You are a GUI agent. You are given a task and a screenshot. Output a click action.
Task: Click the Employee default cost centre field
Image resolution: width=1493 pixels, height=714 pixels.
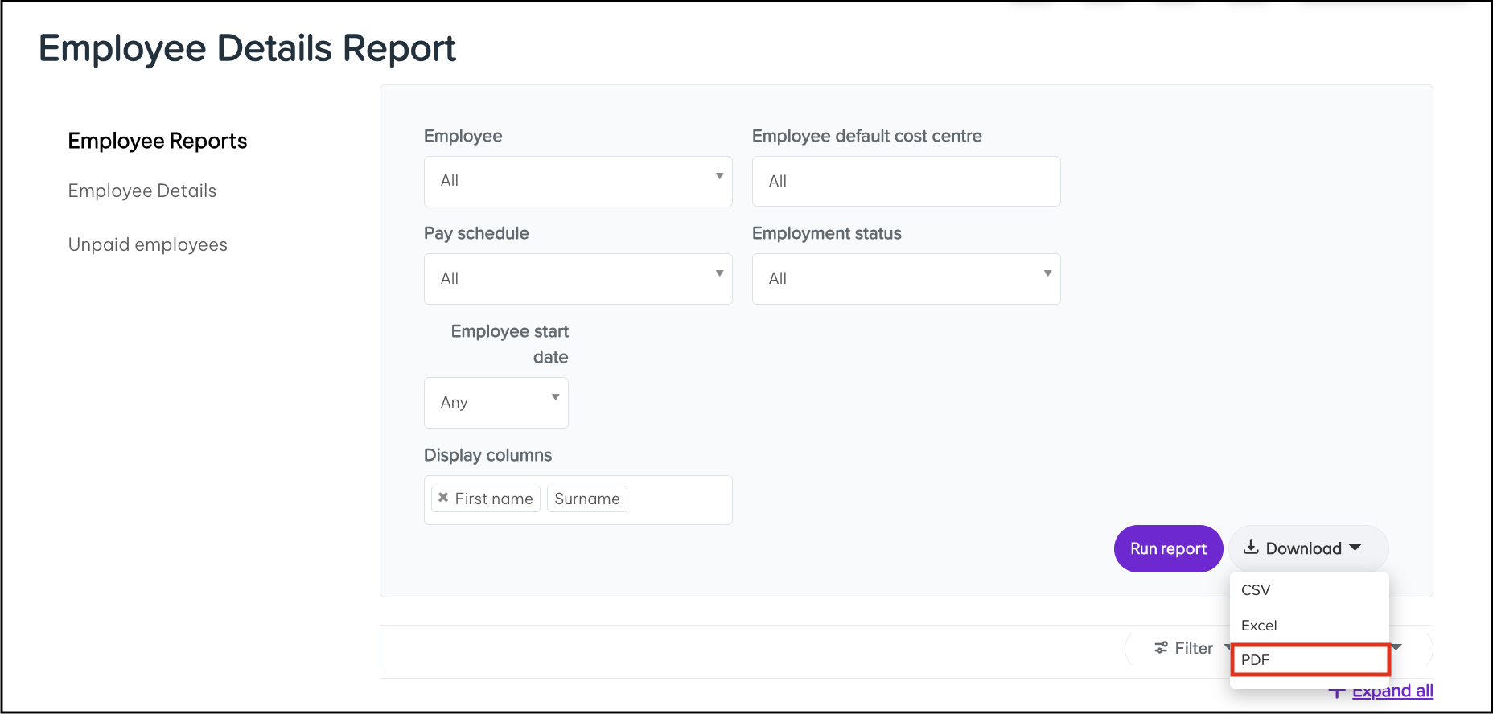pos(906,181)
